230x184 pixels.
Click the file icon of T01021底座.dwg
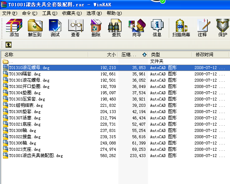(6, 124)
